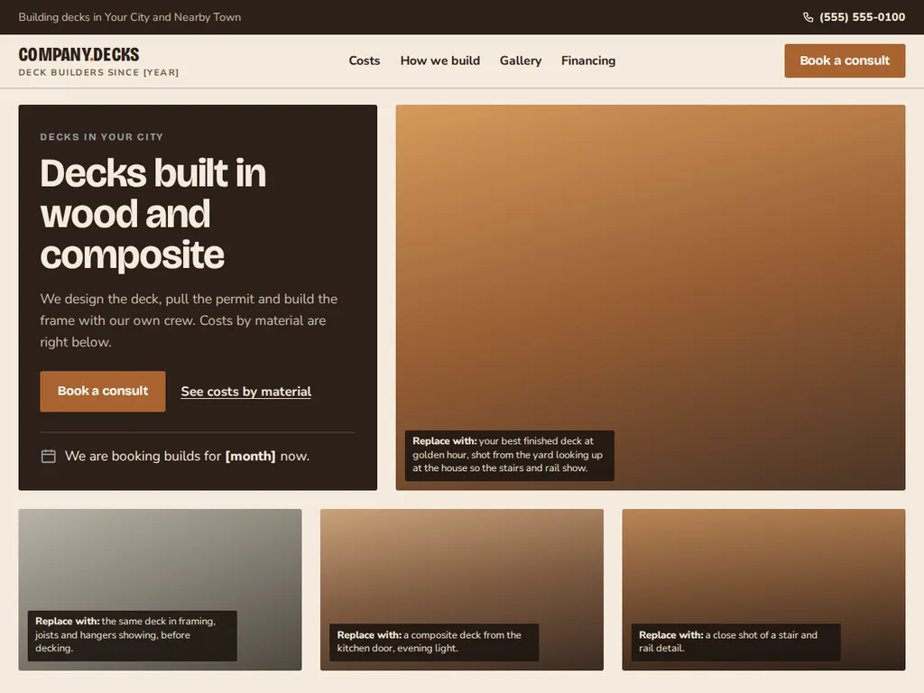Click the Decks built in wood and composite heading
The image size is (924, 693).
click(x=153, y=214)
